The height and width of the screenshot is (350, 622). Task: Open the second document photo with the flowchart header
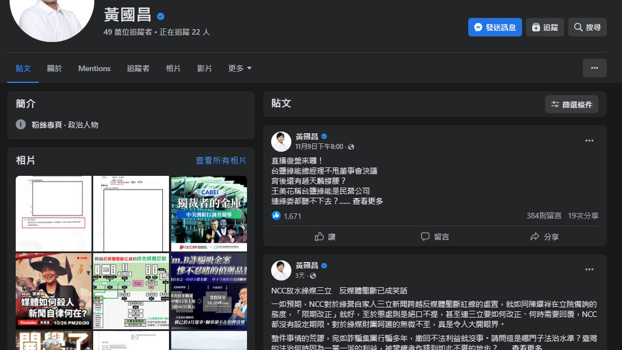[131, 213]
